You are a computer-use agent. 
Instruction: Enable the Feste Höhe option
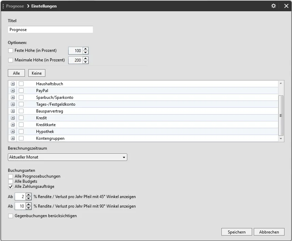click(11, 51)
